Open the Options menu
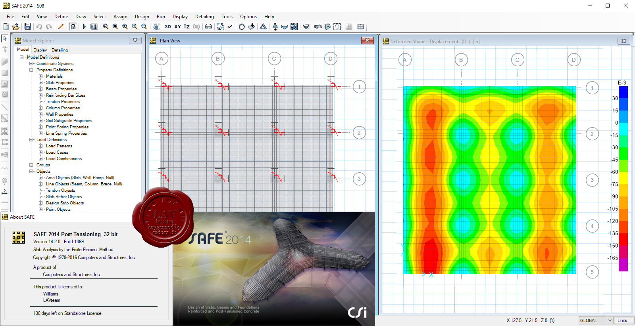The width and height of the screenshot is (635, 326). 248,17
